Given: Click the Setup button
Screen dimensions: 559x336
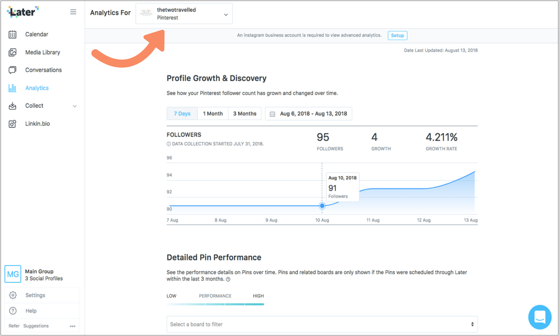Looking at the screenshot, I should pos(398,36).
